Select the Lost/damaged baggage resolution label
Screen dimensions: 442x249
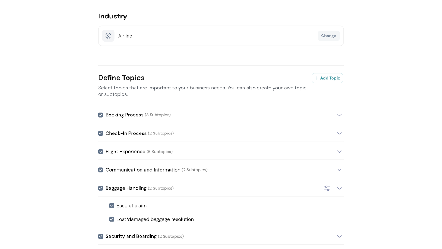point(155,219)
